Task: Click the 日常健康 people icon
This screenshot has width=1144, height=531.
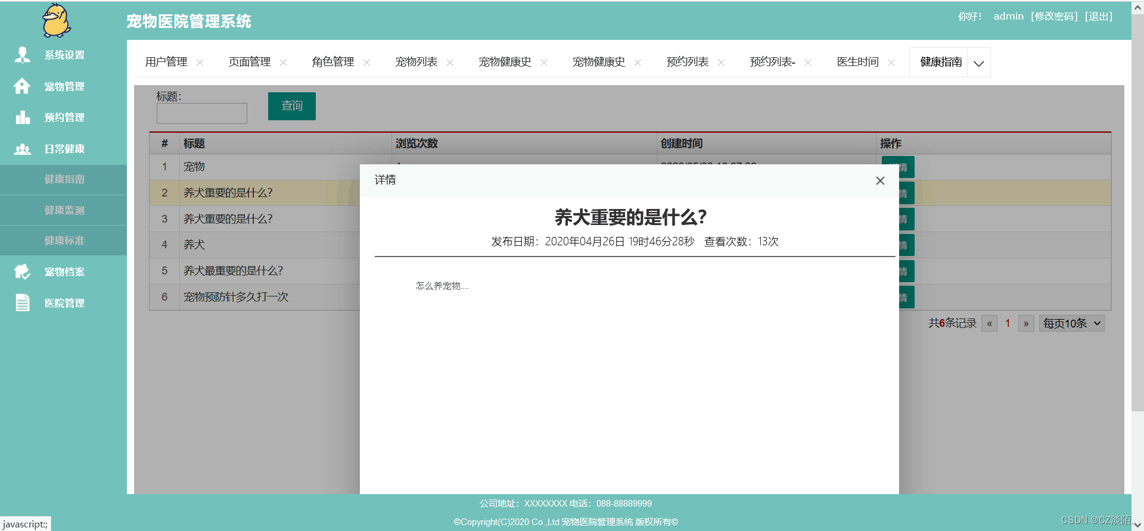Action: pos(23,149)
